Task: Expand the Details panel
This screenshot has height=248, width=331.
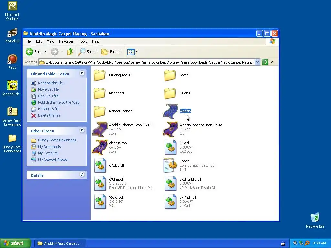Action: [x=82, y=175]
